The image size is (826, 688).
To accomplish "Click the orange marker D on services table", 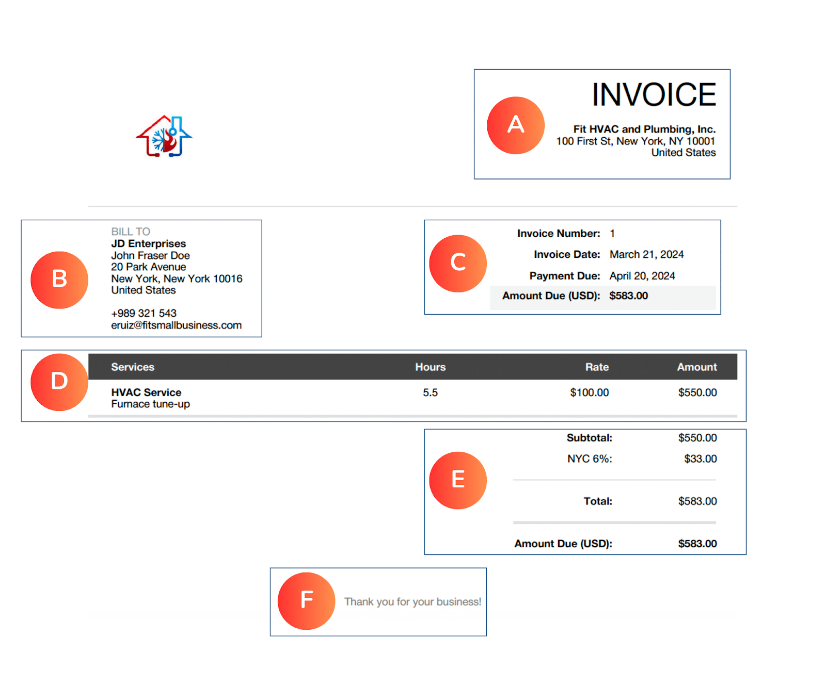I will tap(59, 382).
